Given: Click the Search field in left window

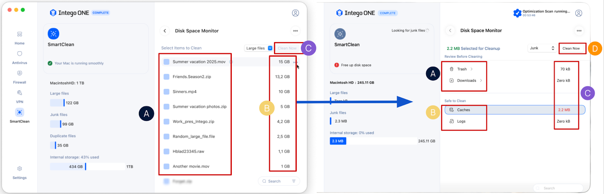Looking at the screenshot, I should point(279,181).
